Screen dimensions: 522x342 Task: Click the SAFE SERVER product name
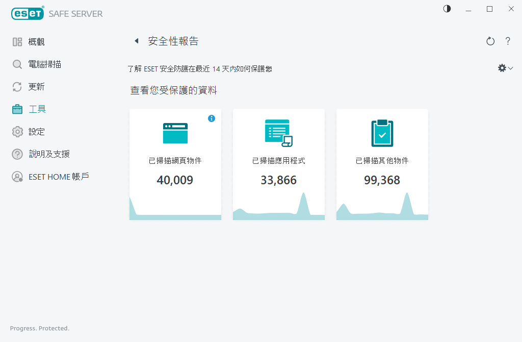pos(75,14)
